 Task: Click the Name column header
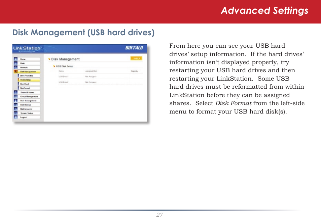tap(61, 71)
